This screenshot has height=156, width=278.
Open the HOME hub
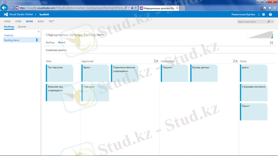pos(7,21)
